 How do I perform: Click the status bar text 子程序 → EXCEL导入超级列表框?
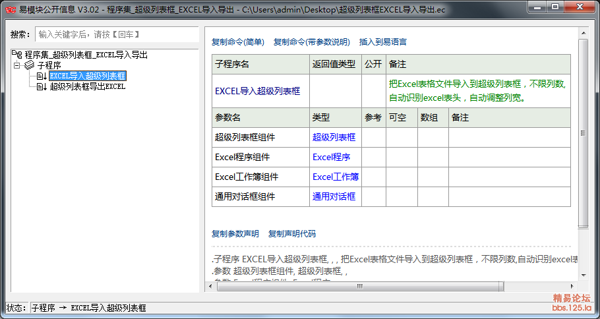[x=89, y=308]
